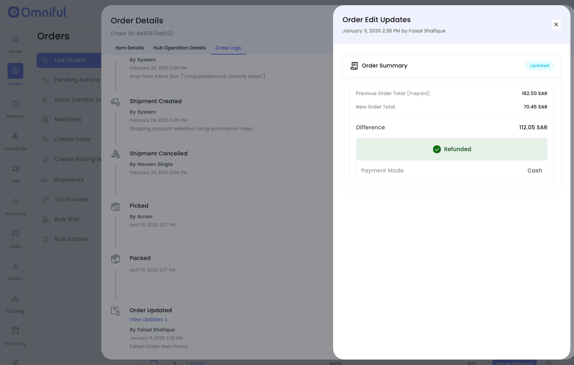Click the View Updates link
The width and height of the screenshot is (574, 365).
click(146, 319)
